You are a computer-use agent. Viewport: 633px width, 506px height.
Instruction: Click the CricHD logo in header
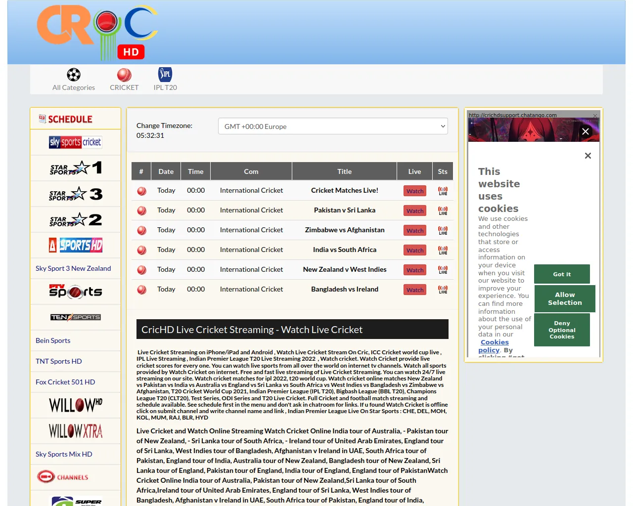(97, 33)
